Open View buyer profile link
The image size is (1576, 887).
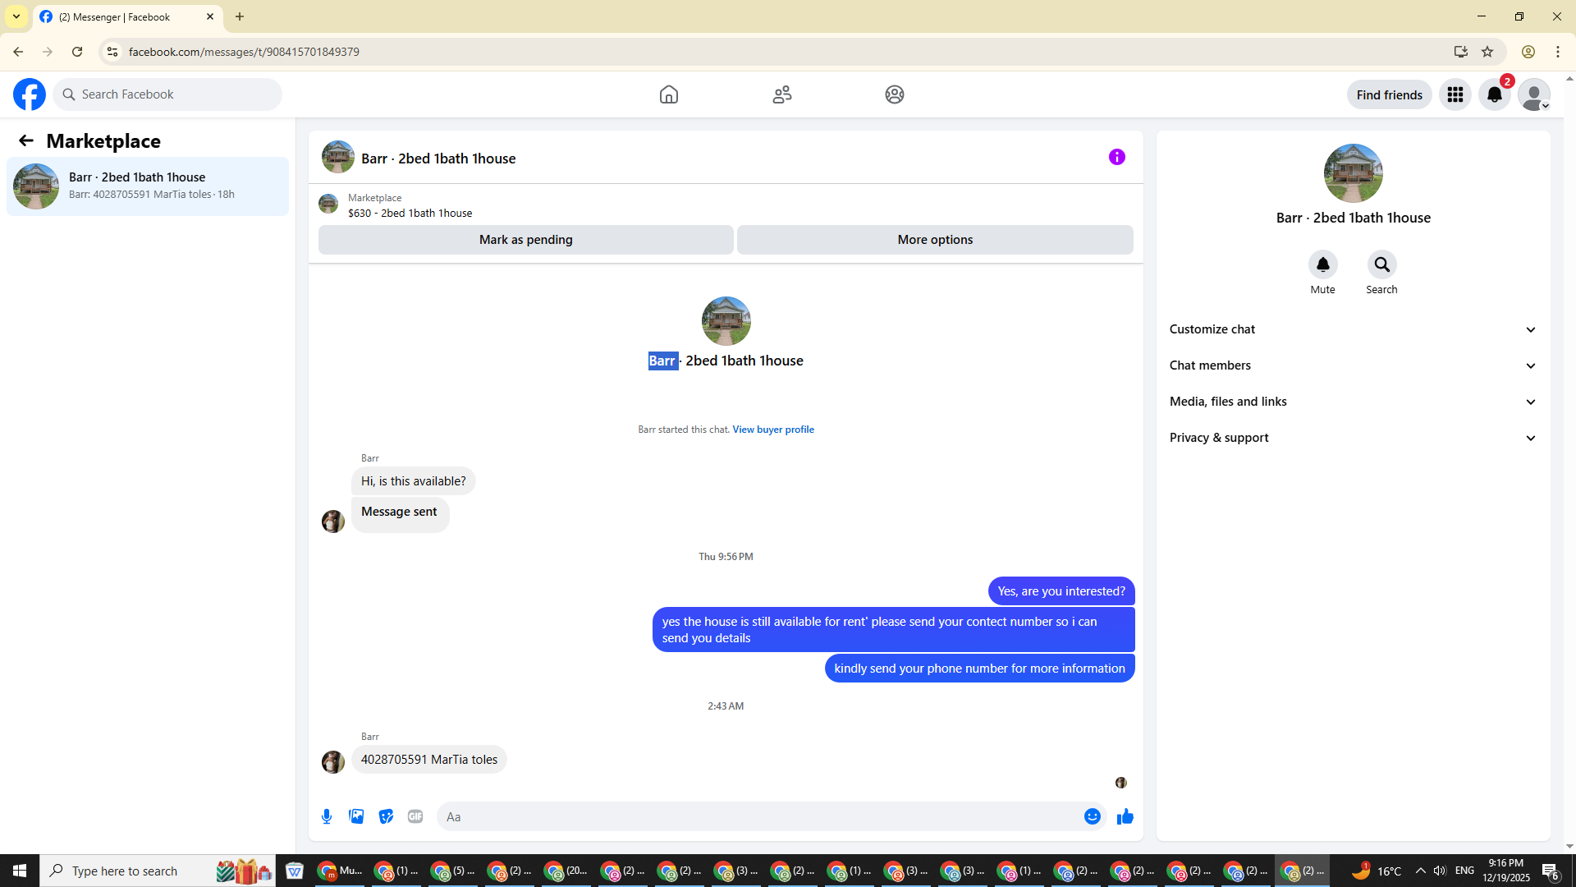tap(772, 430)
